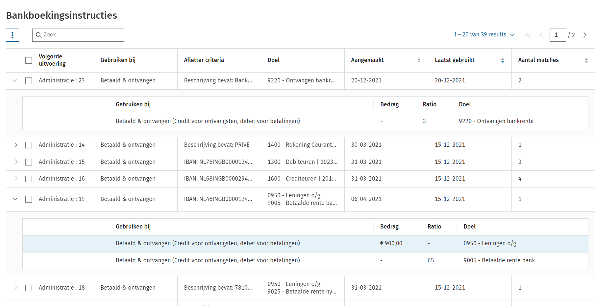Open the 1 – 20 van 39 results dropdown
The image size is (595, 306).
tap(484, 35)
